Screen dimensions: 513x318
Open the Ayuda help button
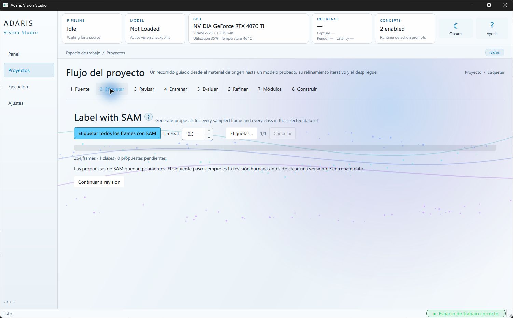point(492,28)
